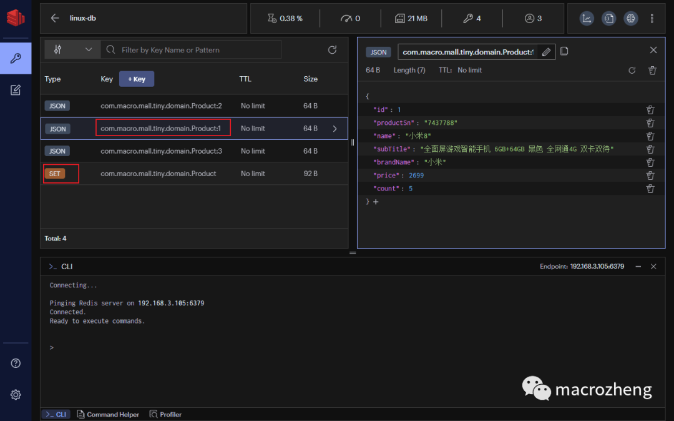This screenshot has height=421, width=674.
Task: Add a new JSON field with plus
Action: (376, 202)
